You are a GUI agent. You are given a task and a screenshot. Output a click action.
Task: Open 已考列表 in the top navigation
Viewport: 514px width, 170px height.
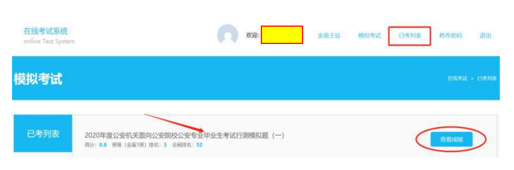pos(410,36)
